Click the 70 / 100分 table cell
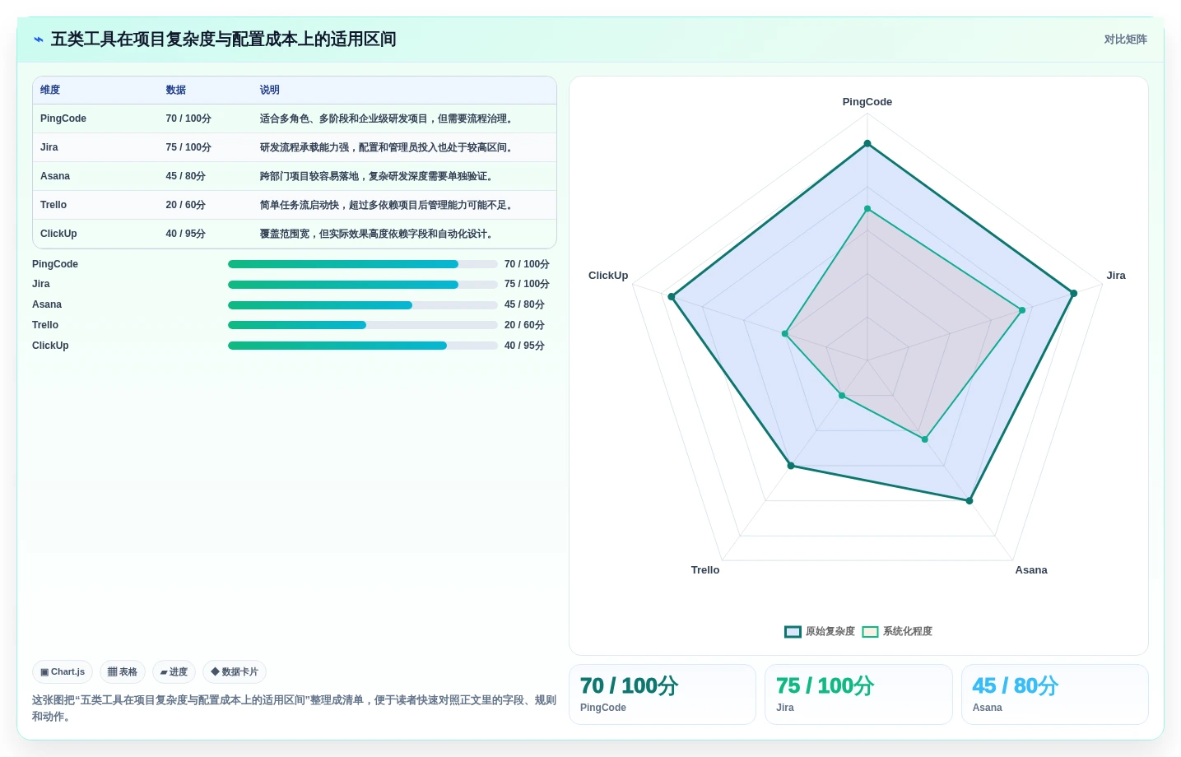 click(188, 119)
